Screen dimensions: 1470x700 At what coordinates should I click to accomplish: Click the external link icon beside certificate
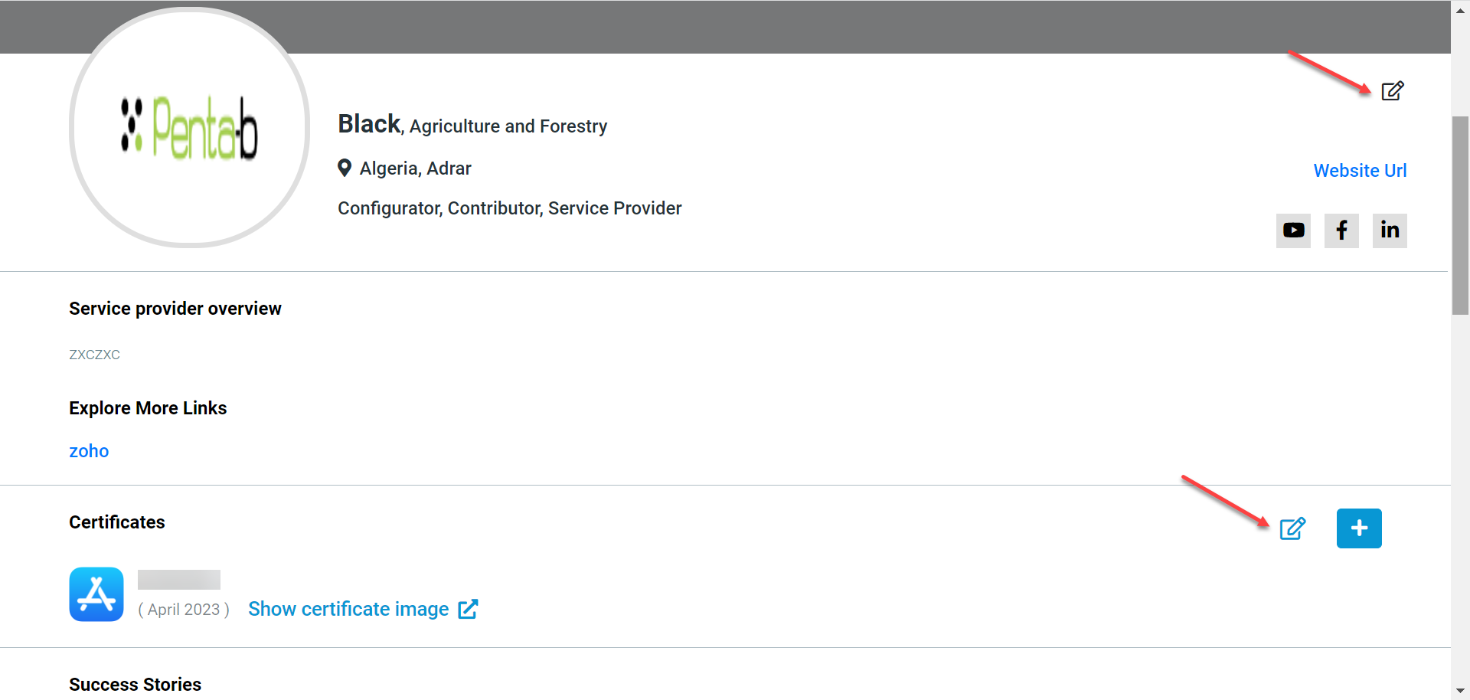[468, 609]
